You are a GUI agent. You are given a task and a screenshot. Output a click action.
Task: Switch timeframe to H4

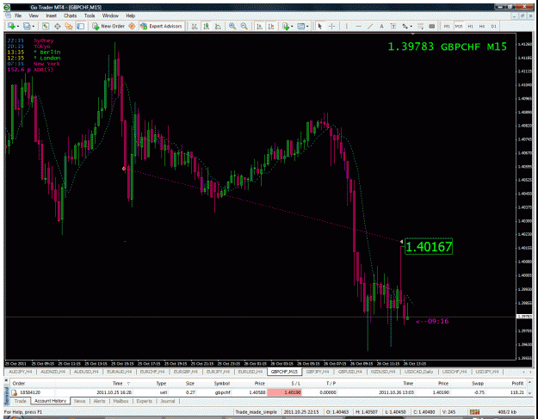click(x=482, y=26)
